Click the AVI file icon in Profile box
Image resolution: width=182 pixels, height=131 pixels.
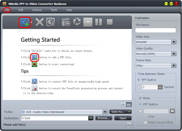tap(23, 112)
